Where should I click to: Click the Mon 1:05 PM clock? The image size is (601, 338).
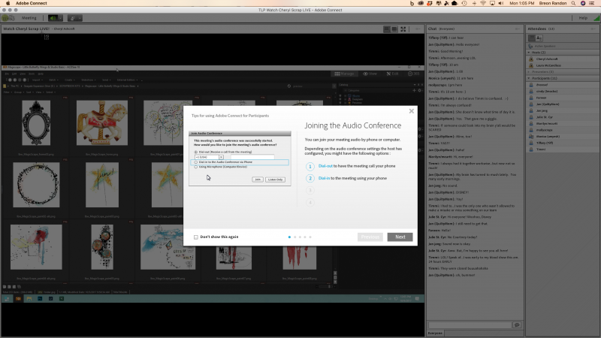[521, 3]
